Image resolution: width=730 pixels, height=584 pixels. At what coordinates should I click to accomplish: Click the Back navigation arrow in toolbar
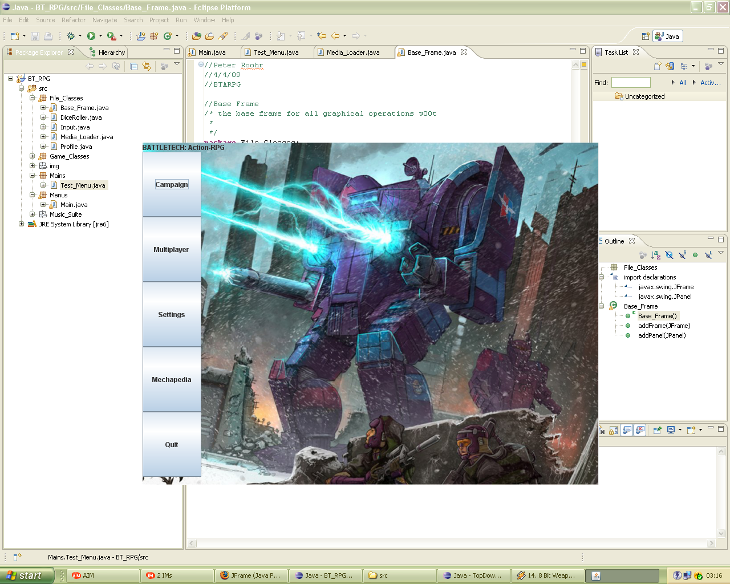(335, 36)
